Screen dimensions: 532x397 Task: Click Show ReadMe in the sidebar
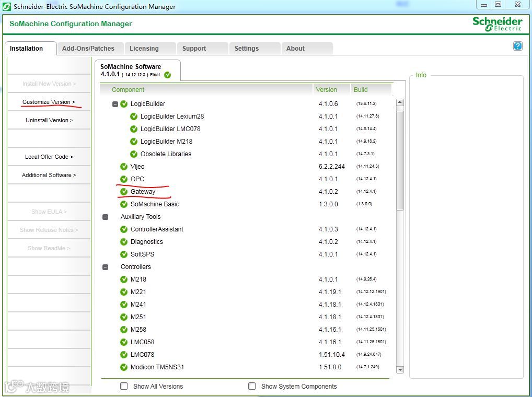click(x=49, y=248)
